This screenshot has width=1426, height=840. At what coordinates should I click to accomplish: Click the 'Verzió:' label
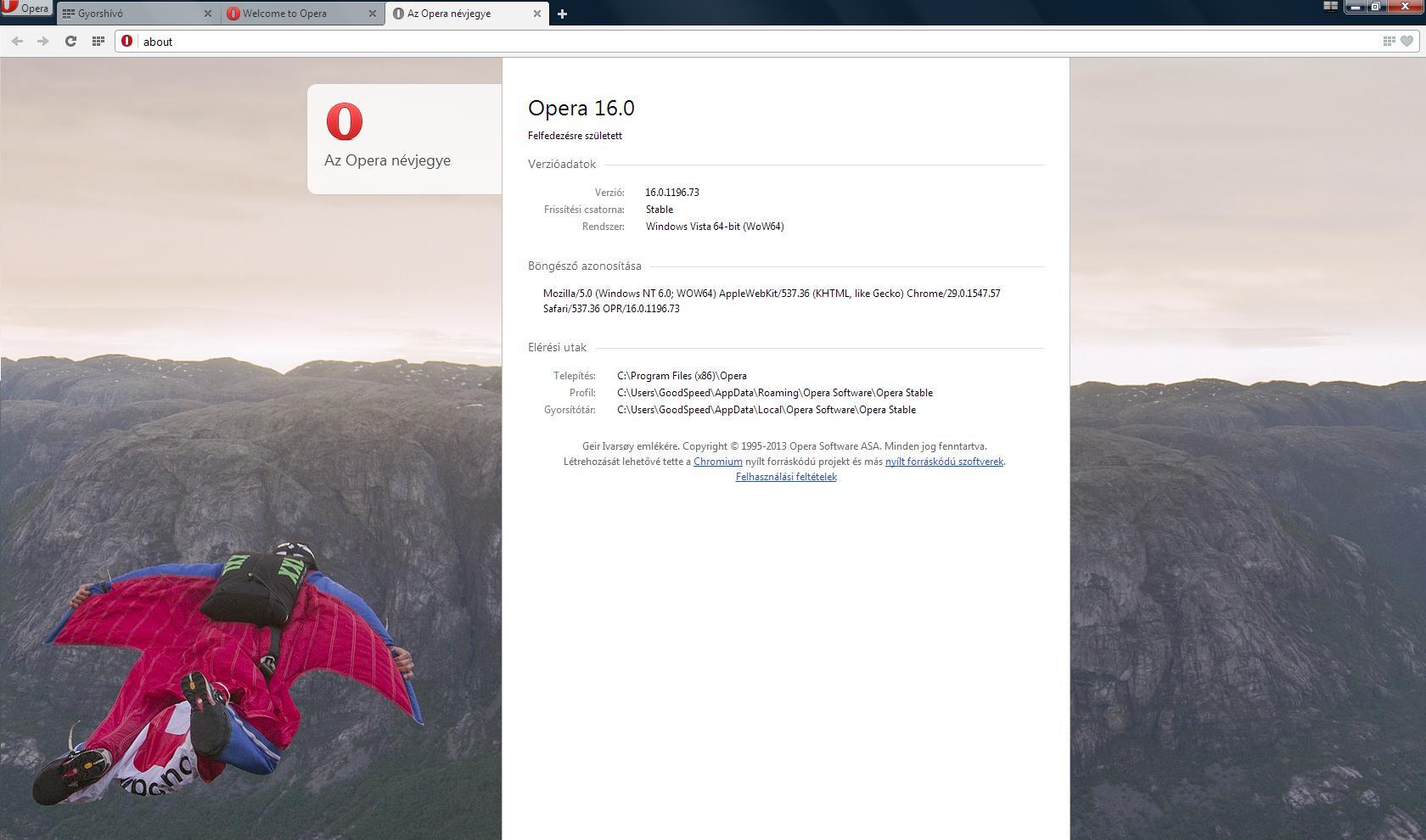pos(609,193)
